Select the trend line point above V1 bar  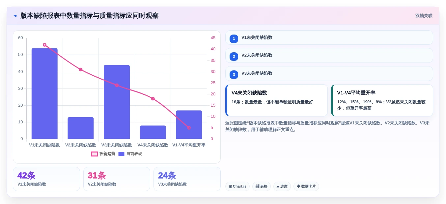point(44,45)
